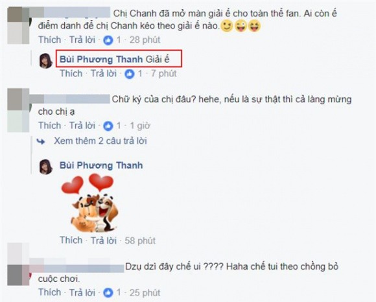
Task: Open Bùi Phương Thanh name above the sticker
Action: pos(101,165)
